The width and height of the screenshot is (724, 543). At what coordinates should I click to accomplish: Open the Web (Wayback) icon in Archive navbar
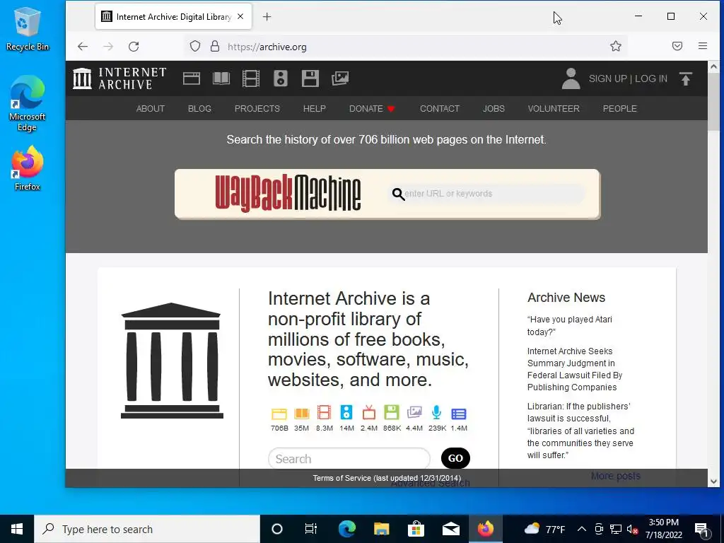tap(191, 78)
